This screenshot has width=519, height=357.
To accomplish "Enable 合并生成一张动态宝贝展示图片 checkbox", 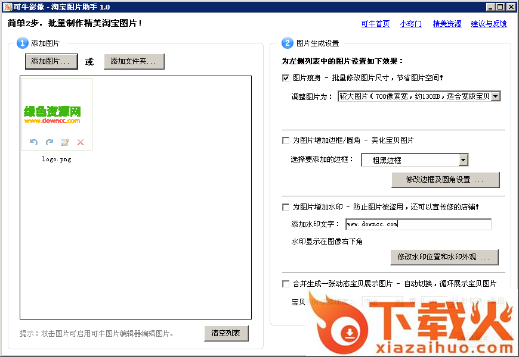I will [x=286, y=284].
